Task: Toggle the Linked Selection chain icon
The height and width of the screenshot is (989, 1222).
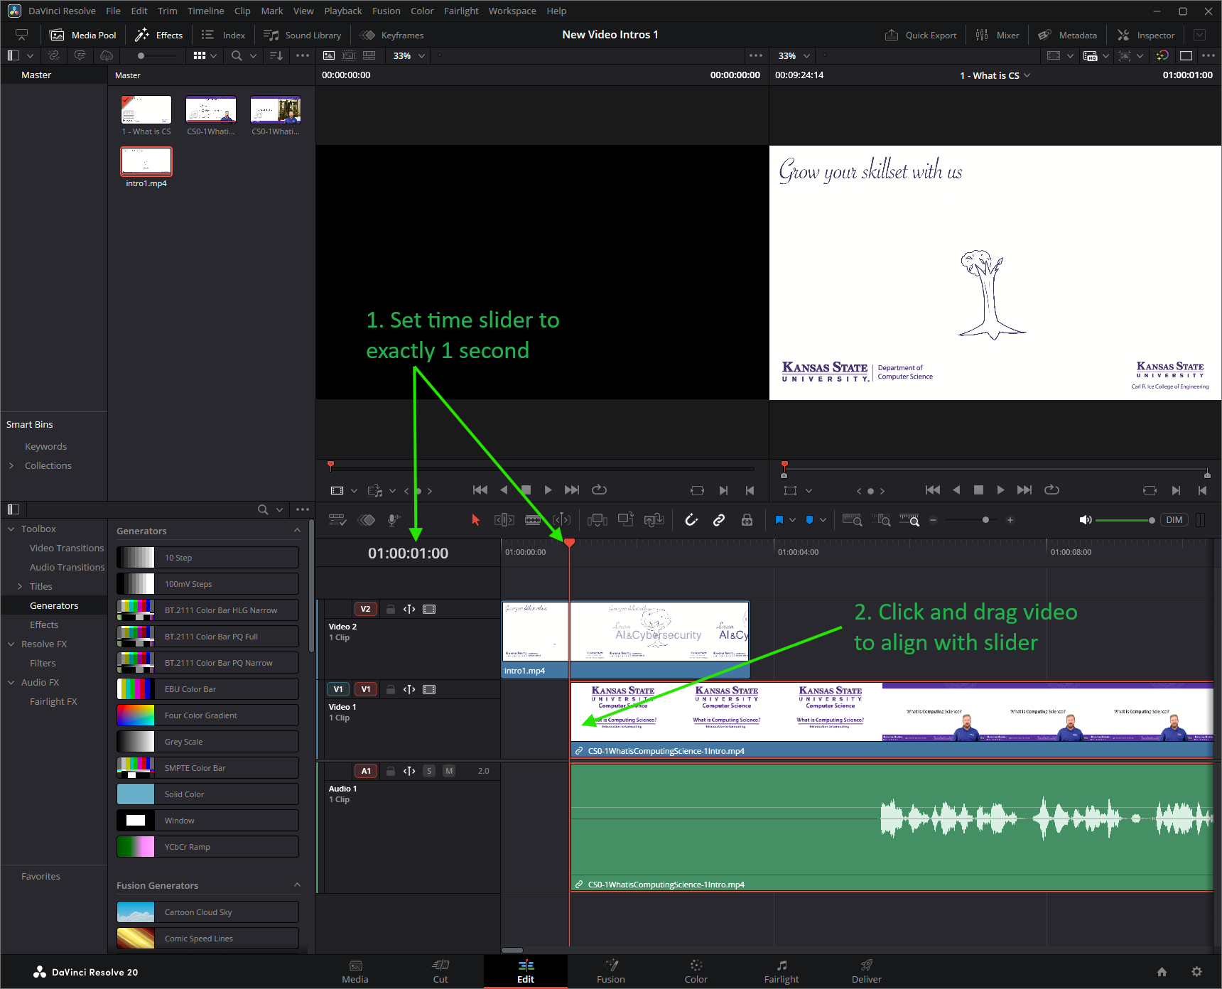Action: pos(719,520)
